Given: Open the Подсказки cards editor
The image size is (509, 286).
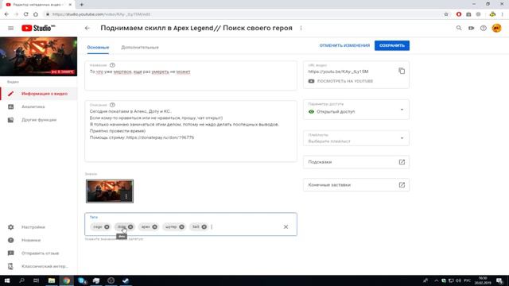Looking at the screenshot, I should (x=356, y=162).
